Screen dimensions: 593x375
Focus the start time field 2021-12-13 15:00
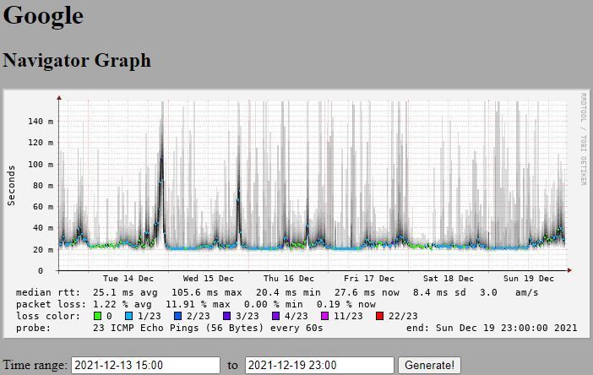(x=145, y=365)
